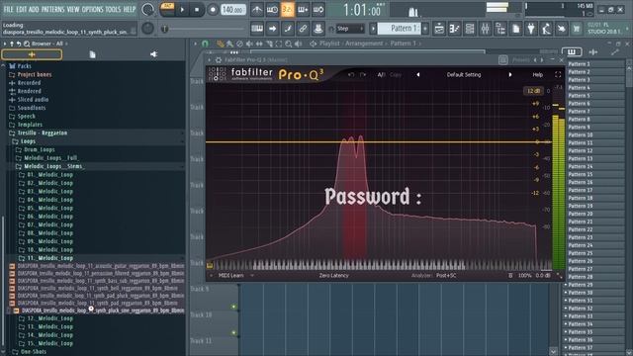This screenshot has height=356, width=633.
Task: Select the highlighted browser all tab
Action: coord(32,54)
